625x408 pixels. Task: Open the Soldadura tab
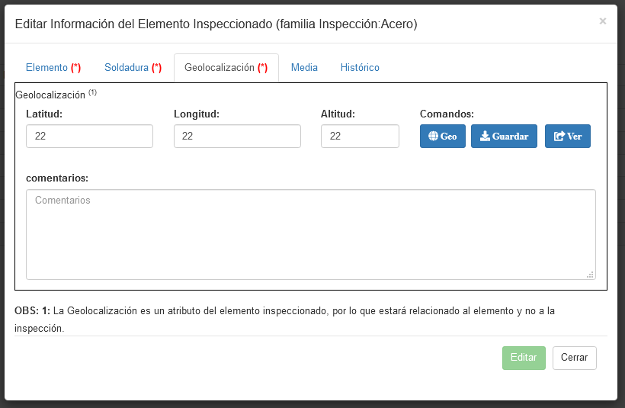click(x=133, y=68)
